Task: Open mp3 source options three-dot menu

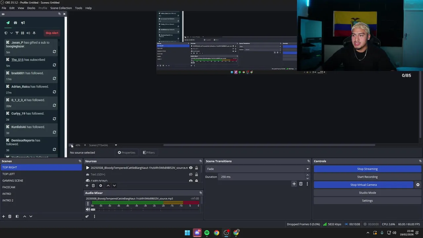Action: click(88, 204)
